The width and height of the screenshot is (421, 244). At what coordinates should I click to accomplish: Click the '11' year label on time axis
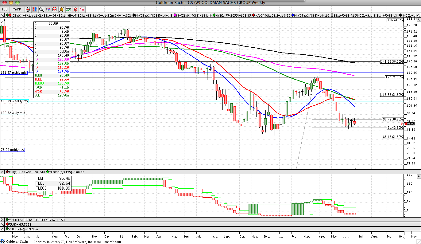coord(122,237)
